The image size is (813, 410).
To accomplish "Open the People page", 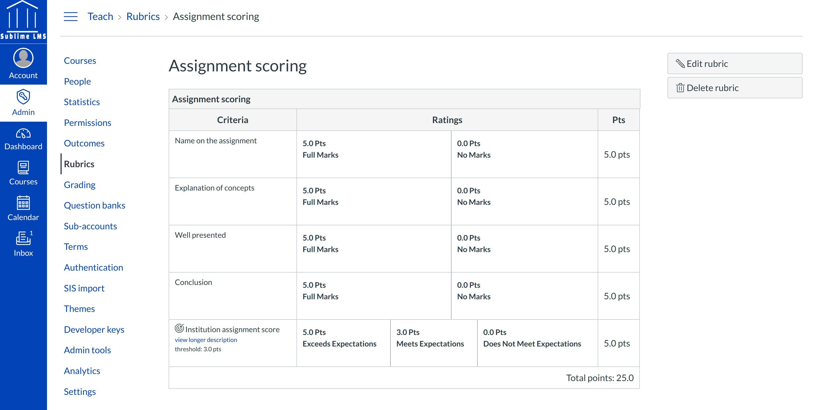I will point(77,81).
